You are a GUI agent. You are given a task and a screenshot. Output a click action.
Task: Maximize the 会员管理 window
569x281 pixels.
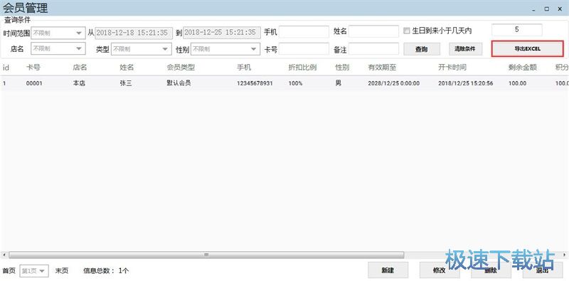coord(546,9)
